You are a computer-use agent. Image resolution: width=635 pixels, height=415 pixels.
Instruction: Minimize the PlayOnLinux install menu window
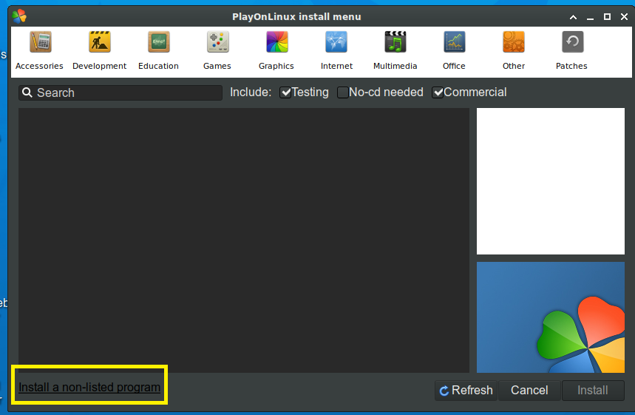(x=590, y=17)
